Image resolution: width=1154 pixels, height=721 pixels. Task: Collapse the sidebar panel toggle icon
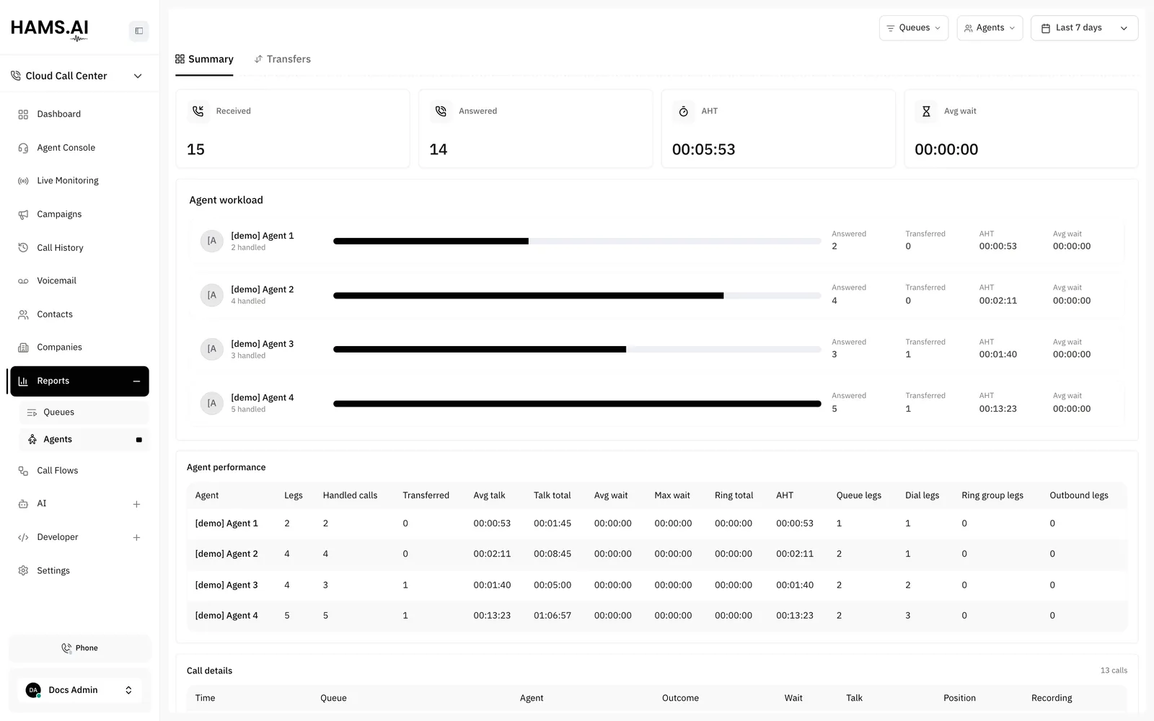(x=138, y=31)
